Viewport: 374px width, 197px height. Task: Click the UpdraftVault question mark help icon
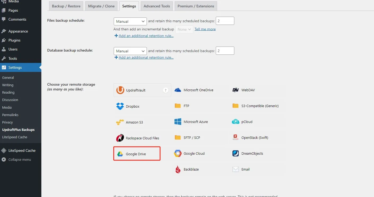point(166,90)
